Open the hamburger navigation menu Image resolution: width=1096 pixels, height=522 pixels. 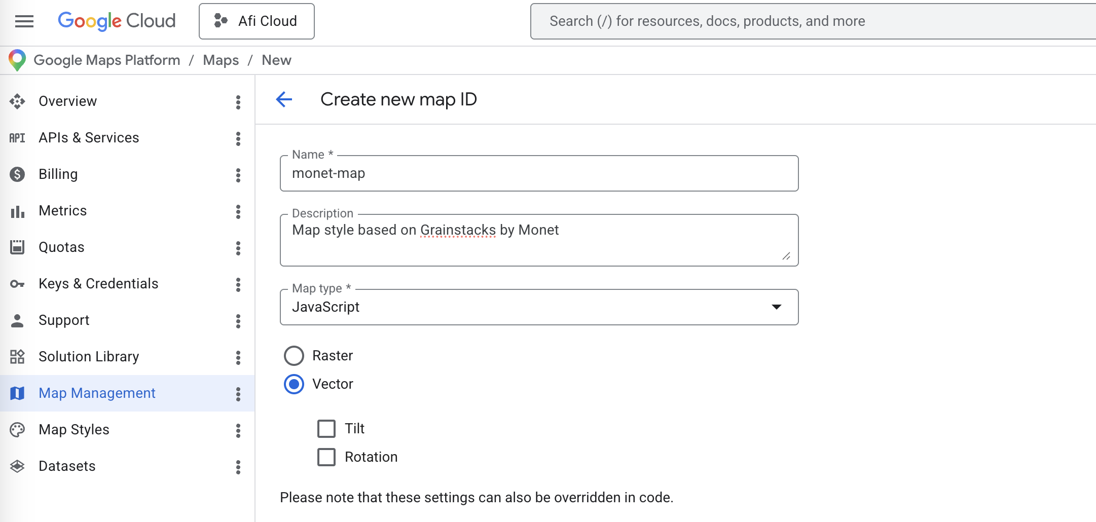[24, 21]
